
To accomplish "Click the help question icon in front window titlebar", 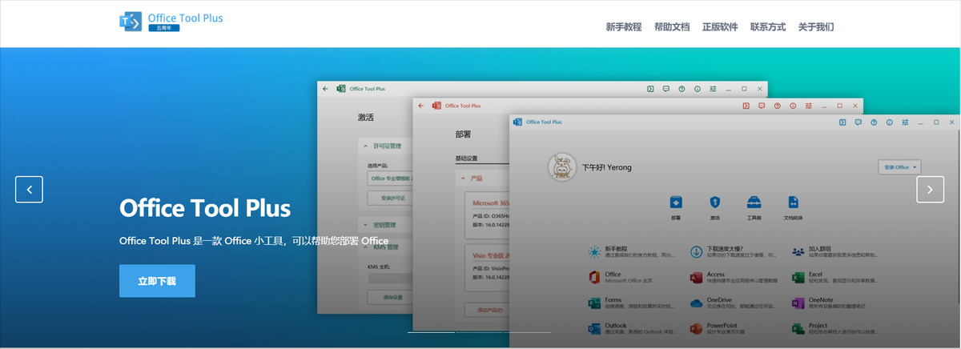I will [x=874, y=122].
